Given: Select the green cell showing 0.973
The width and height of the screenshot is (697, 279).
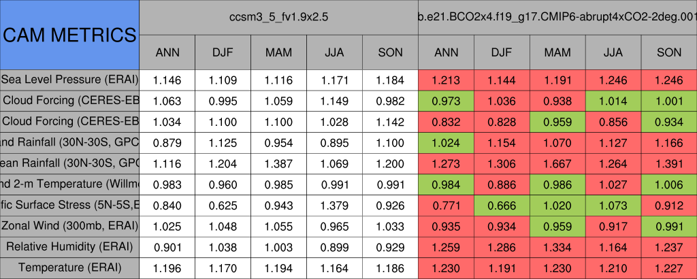Looking at the screenshot, I should click(x=446, y=101).
